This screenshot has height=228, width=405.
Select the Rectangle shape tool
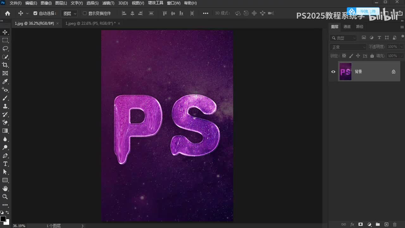click(5, 180)
